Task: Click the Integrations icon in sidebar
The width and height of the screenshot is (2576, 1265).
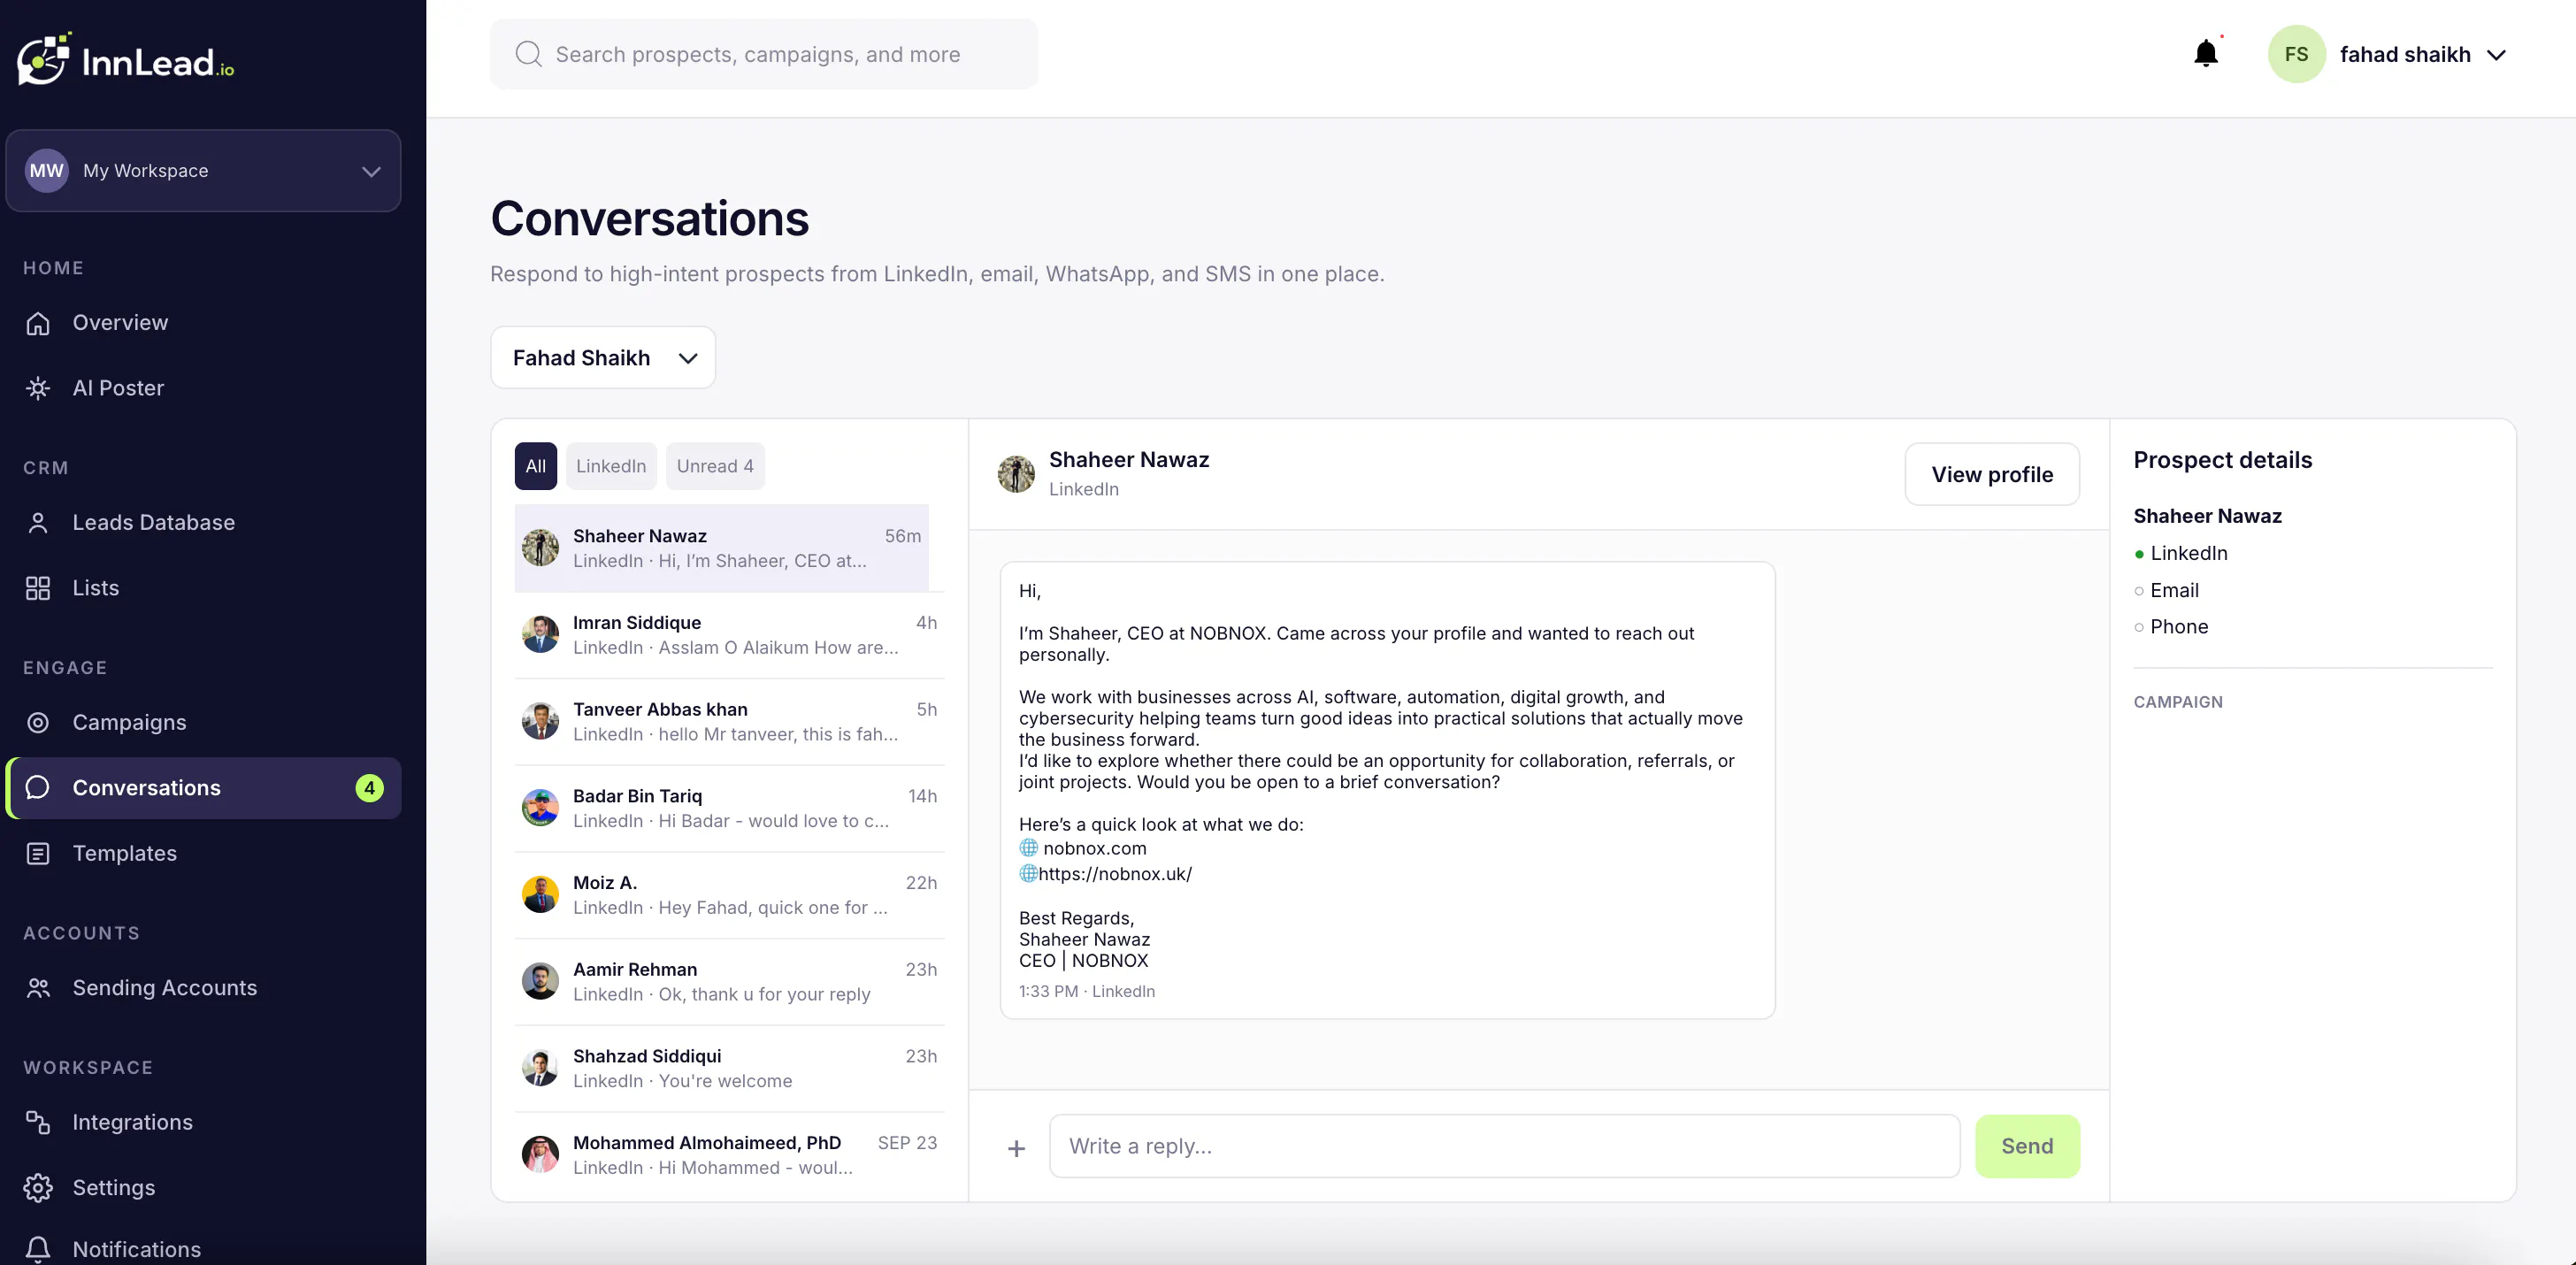Action: (x=38, y=1122)
